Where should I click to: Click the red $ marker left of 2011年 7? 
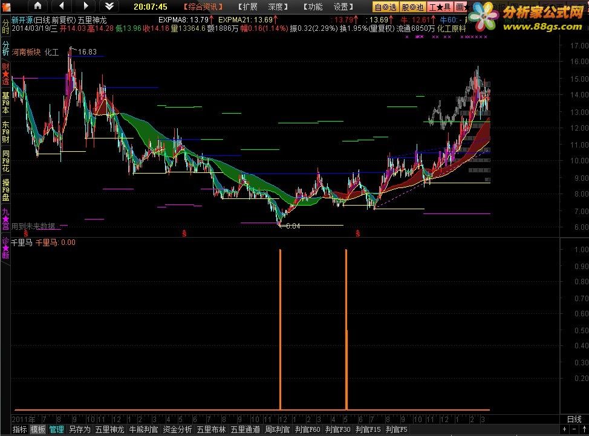[x=25, y=233]
